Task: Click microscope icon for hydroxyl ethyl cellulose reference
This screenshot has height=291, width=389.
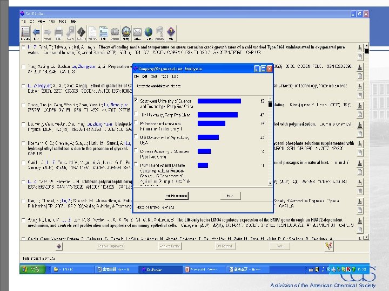Action: tap(360, 144)
